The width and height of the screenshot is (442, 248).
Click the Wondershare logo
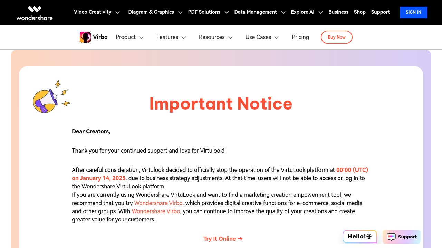point(35,13)
